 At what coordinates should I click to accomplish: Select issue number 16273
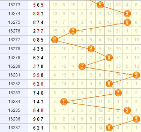pyautogui.click(x=14, y=5)
